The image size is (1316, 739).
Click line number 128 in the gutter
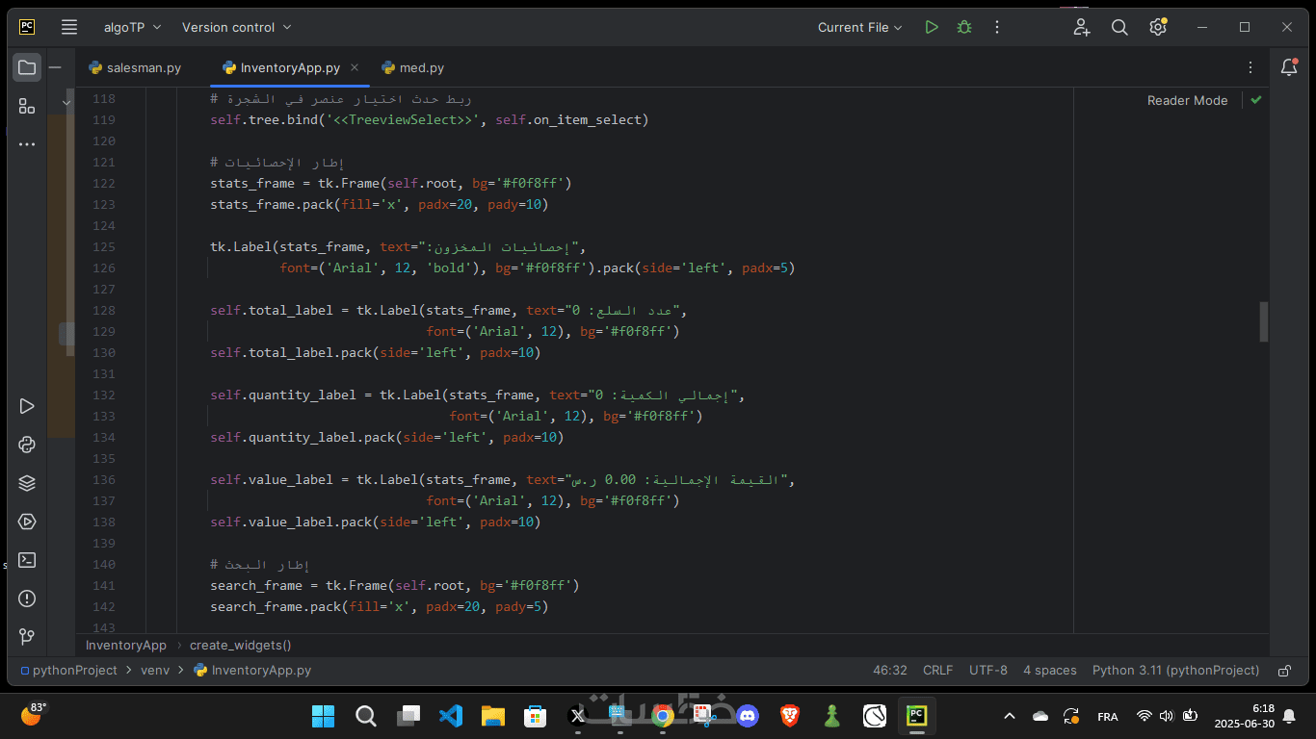pos(103,310)
